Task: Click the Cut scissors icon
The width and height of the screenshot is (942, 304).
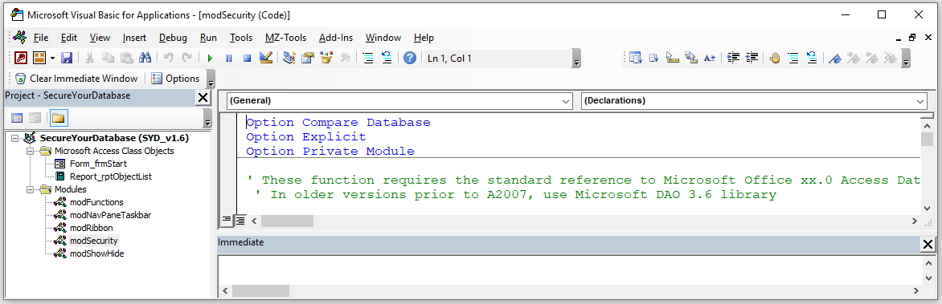Action: [89, 59]
